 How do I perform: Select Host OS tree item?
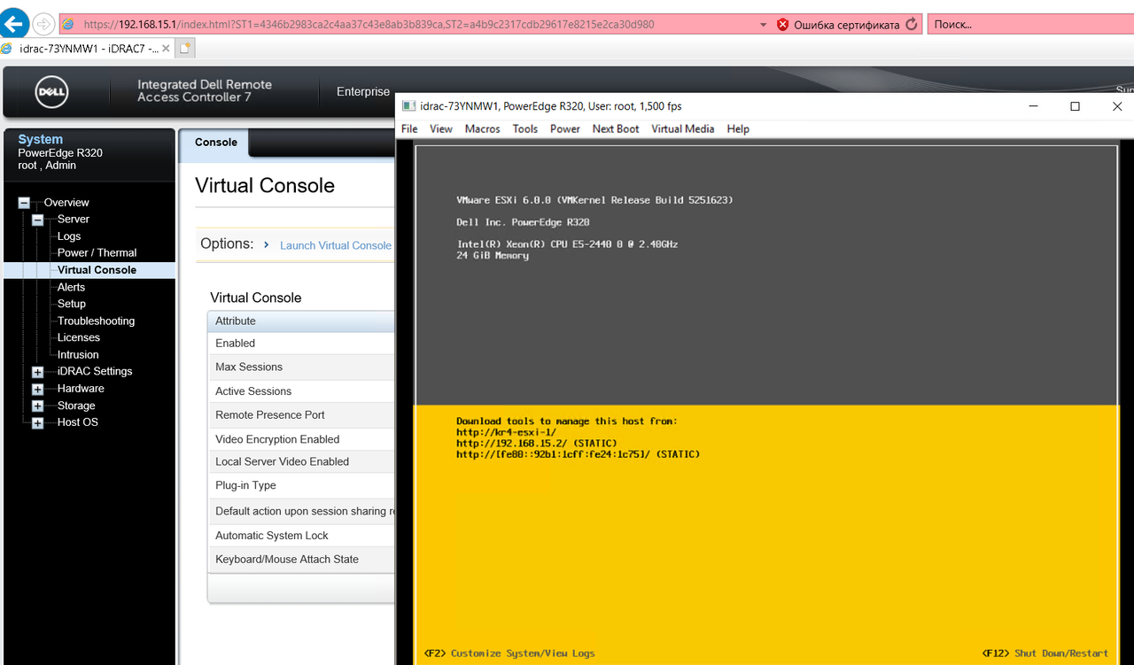[78, 422]
